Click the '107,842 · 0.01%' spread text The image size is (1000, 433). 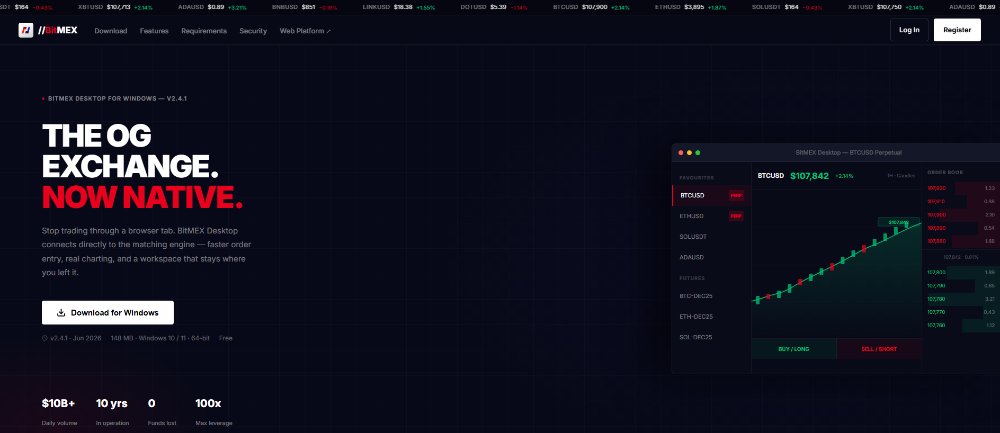961,257
